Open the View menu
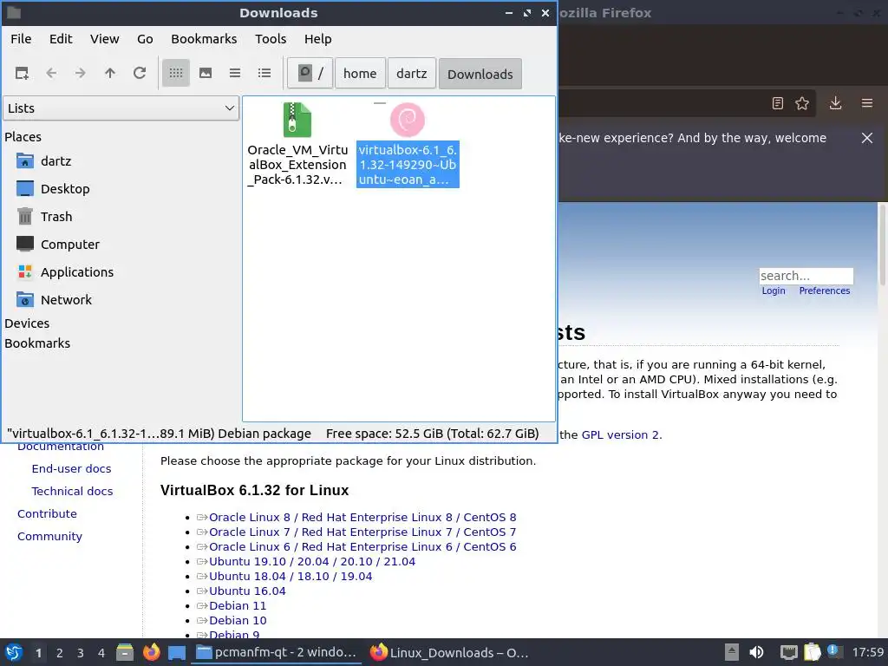 [x=105, y=39]
